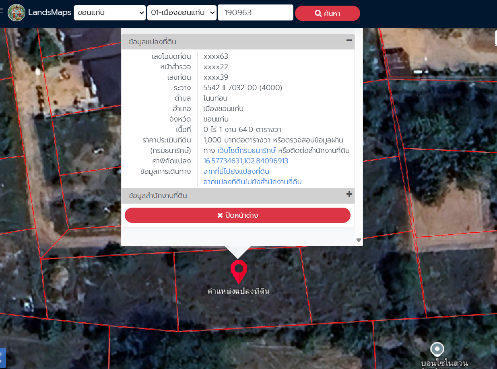The image size is (497, 369).
Task: Open the province dropdown showing ขอนแก่น
Action: coord(110,12)
